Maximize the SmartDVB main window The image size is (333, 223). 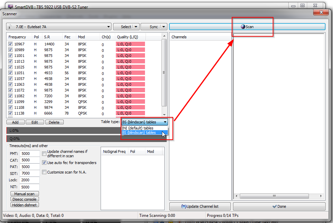click(x=303, y=5)
